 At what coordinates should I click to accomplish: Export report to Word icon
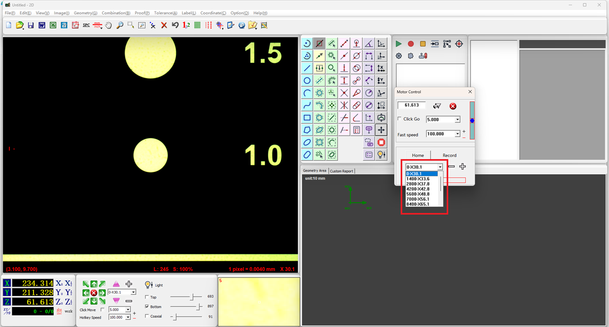coord(42,25)
